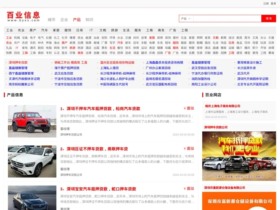Open IT in the gray category bar
The width and height of the screenshot is (280, 210).
91,30
